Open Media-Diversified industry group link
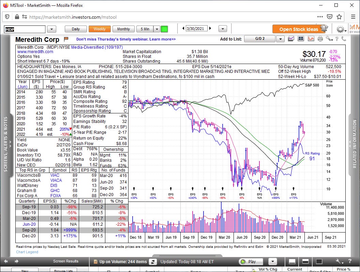The image size is (360, 272). click(x=97, y=47)
